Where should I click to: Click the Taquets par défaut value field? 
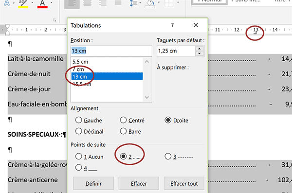(x=176, y=51)
